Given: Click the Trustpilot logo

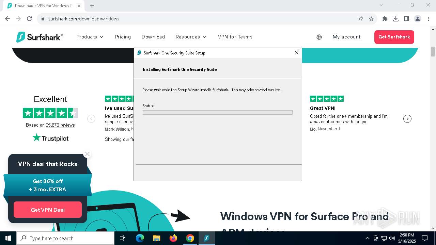Looking at the screenshot, I should [50, 138].
